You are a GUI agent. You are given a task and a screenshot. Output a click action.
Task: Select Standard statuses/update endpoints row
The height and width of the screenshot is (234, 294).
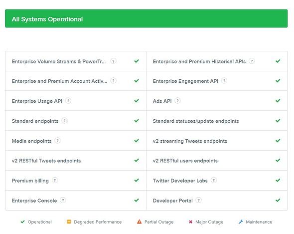pos(217,121)
